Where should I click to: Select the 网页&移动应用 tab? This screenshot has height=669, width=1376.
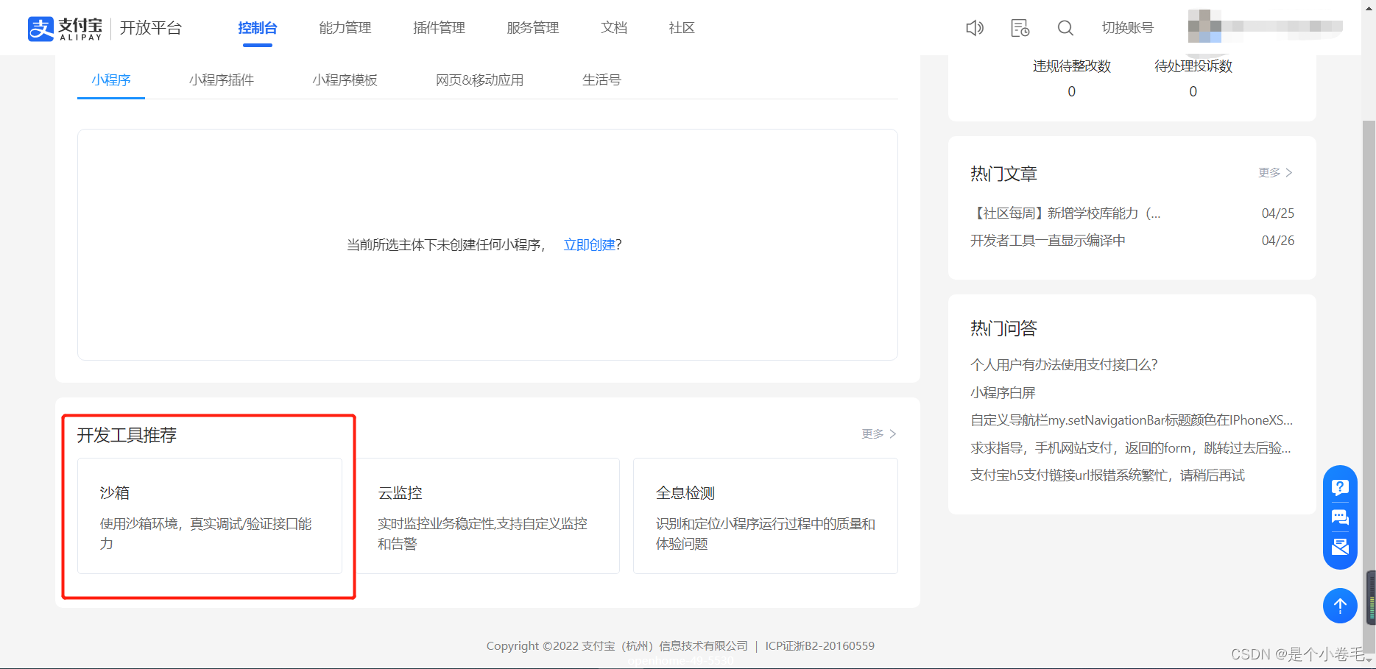(x=480, y=79)
